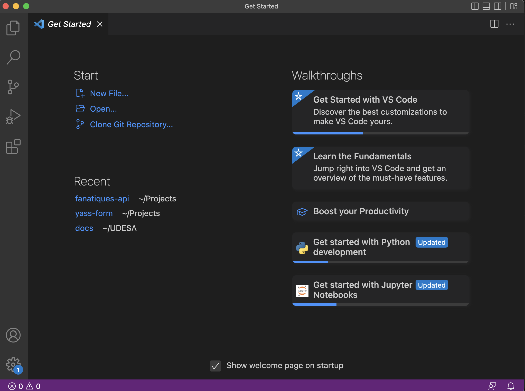
Task: Click the Start heading
Action: (x=86, y=75)
